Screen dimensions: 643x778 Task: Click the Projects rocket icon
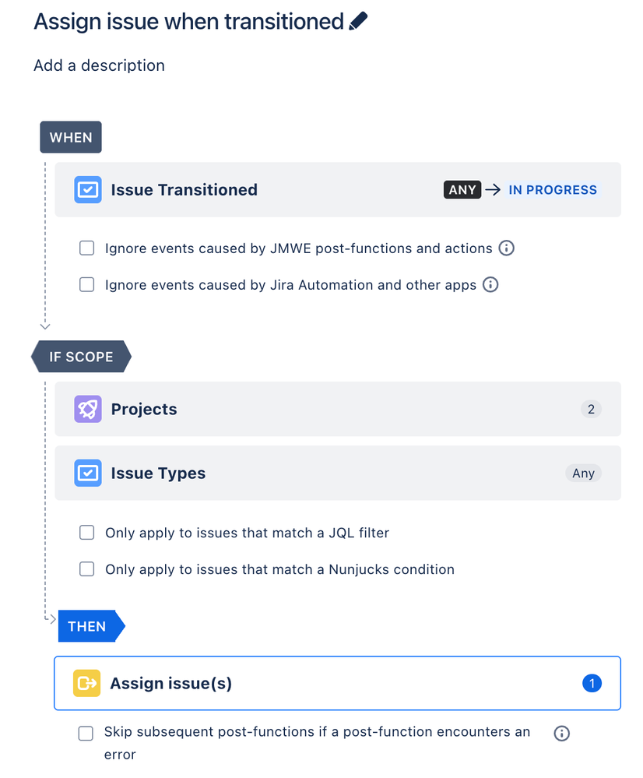(x=88, y=409)
